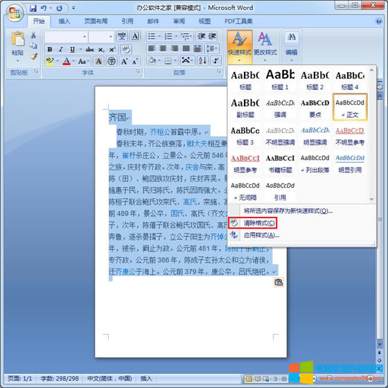Image resolution: width=388 pixels, height=388 pixels.
Task: Open Word Help question mark icon
Action: tap(378, 21)
